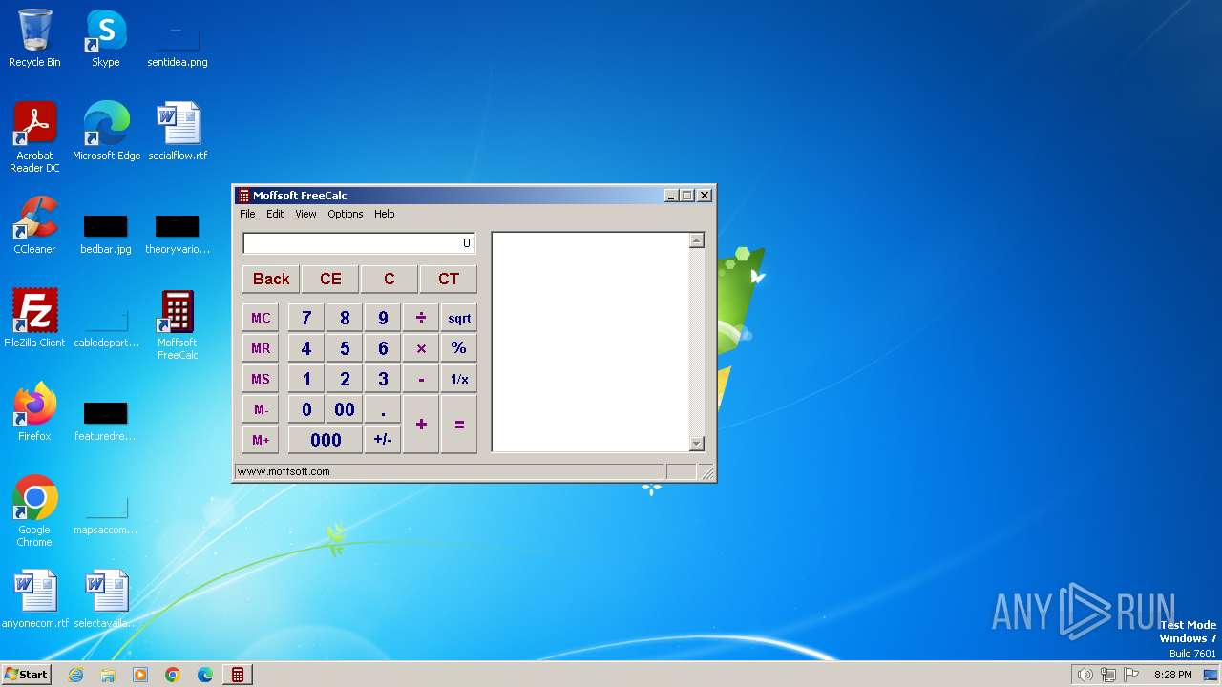Viewport: 1222px width, 687px height.
Task: Click the volume speaker tray icon
Action: click(x=1085, y=675)
